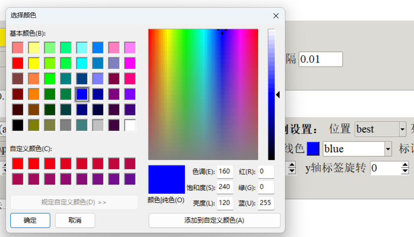
Task: Click the 取消 button
Action: (x=75, y=220)
